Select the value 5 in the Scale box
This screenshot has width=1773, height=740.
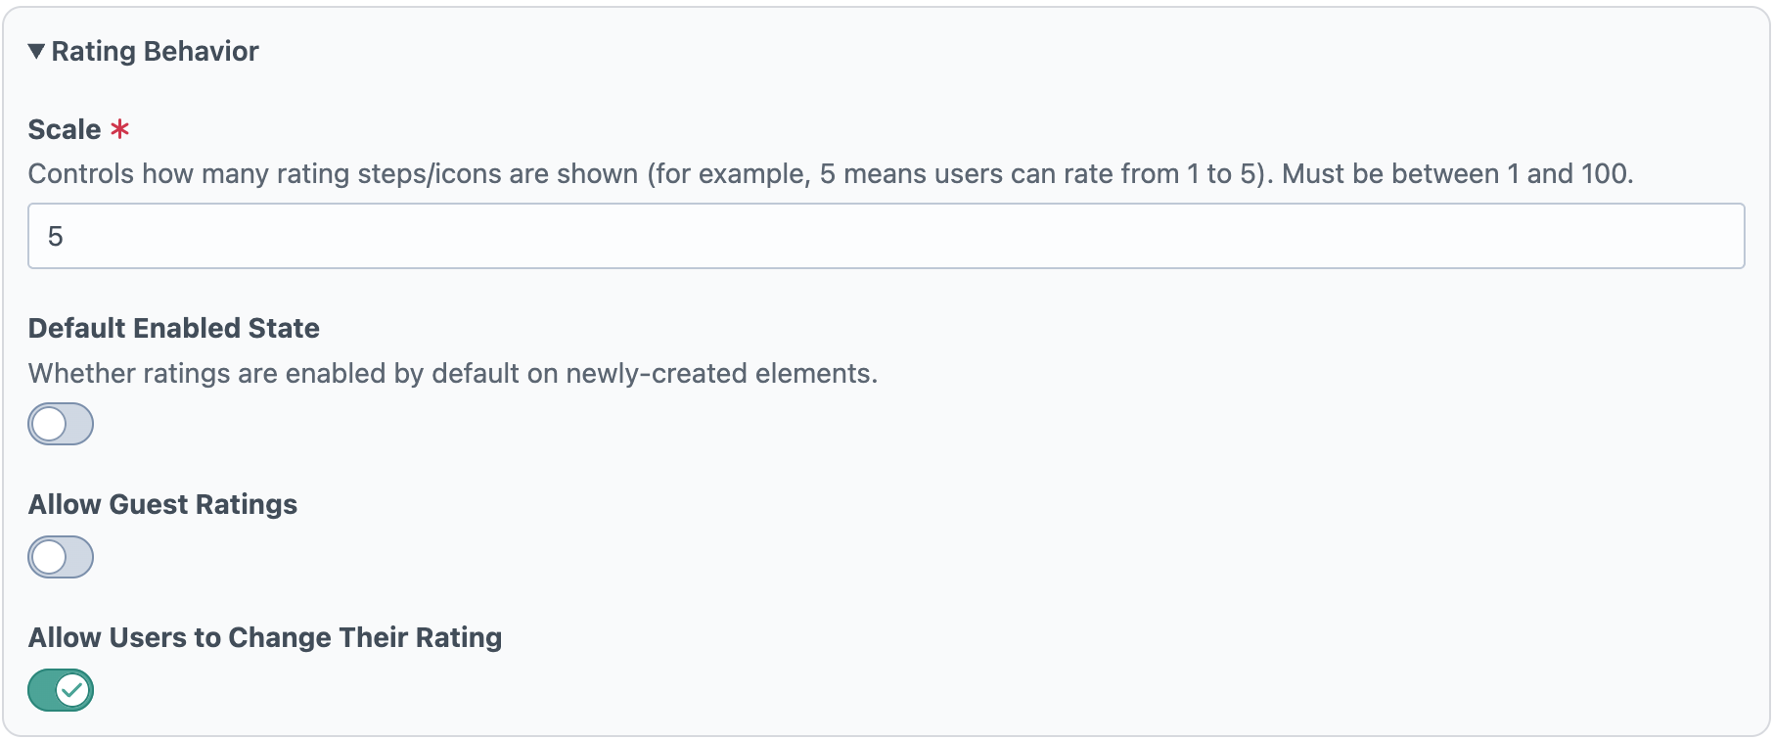[57, 235]
